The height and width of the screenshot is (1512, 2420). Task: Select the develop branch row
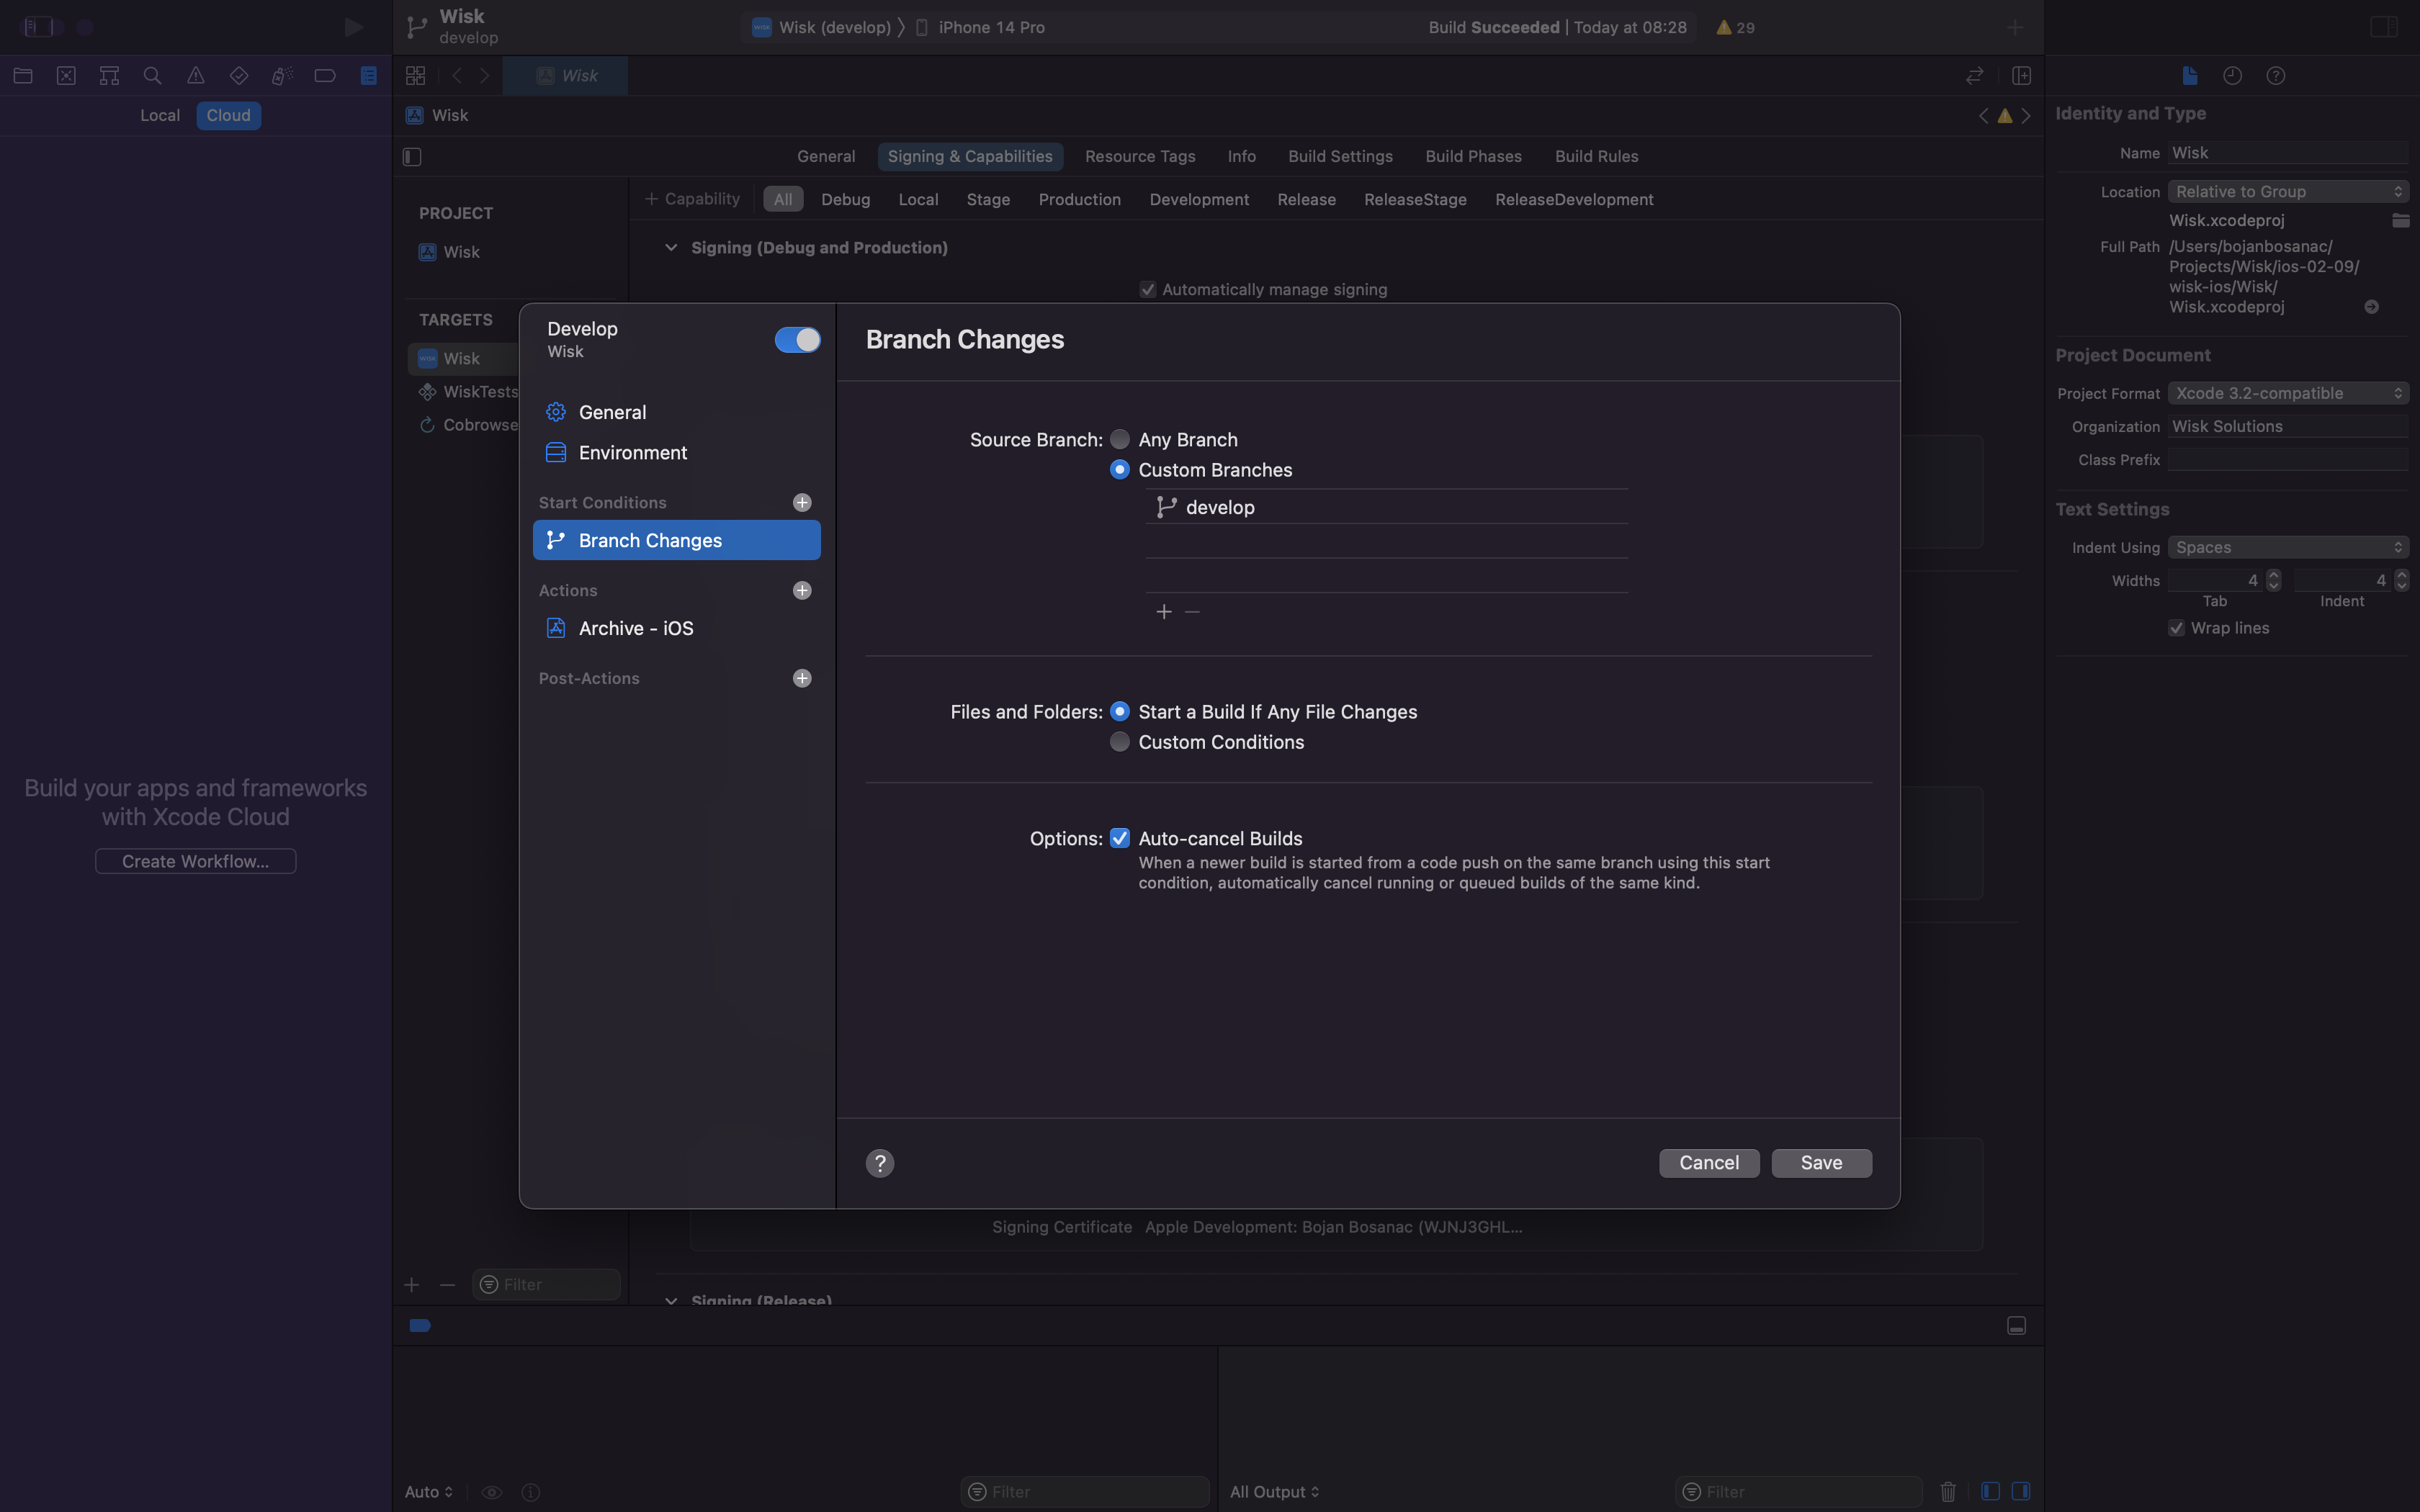click(1386, 507)
